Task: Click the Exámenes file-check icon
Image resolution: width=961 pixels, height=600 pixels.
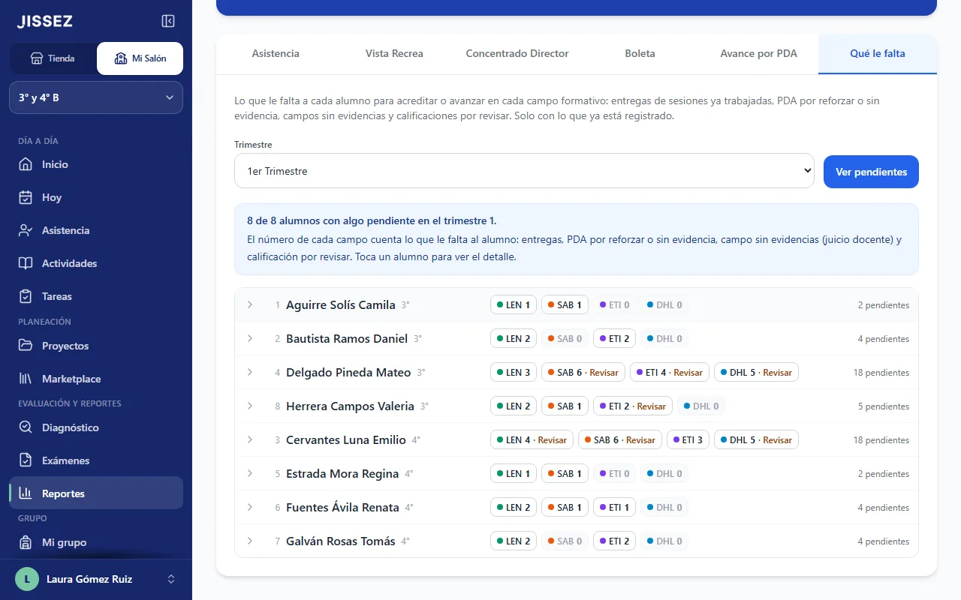Action: (x=26, y=460)
